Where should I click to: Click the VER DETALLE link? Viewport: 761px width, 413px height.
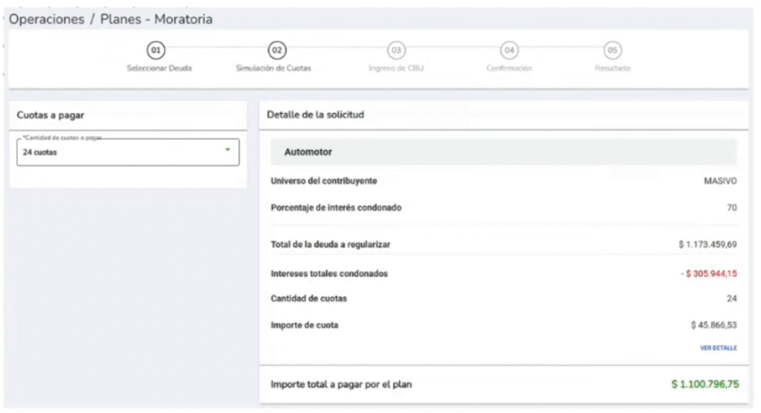coord(718,348)
